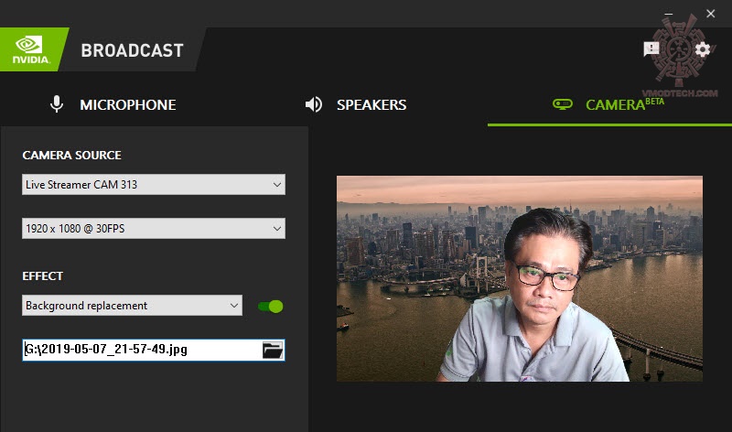
Task: Browse for a background image with the folder icon
Action: tap(273, 350)
